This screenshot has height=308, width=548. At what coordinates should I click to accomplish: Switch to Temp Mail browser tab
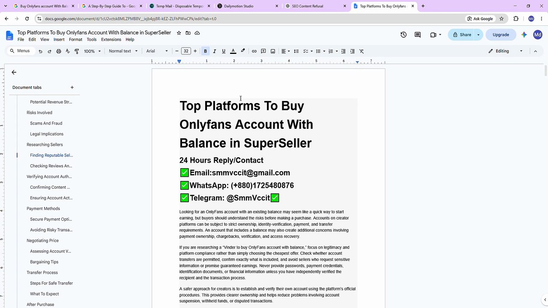click(x=180, y=6)
